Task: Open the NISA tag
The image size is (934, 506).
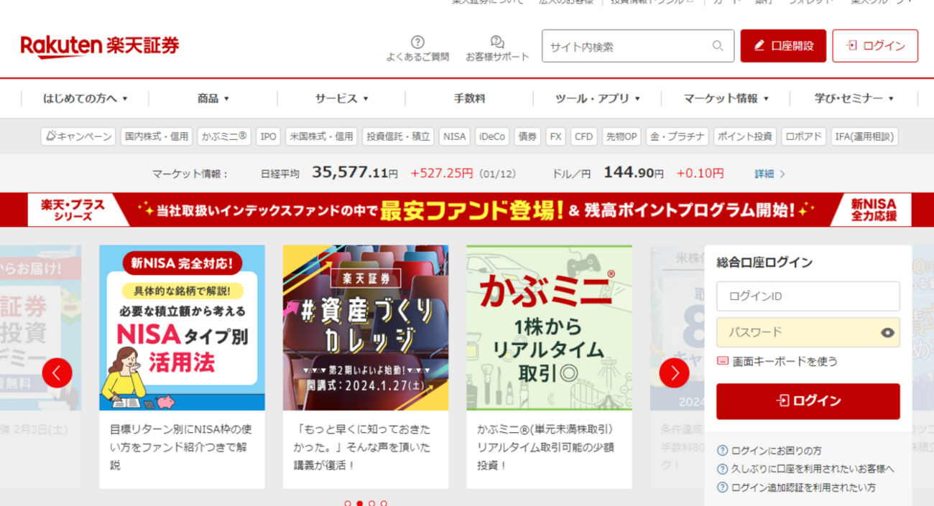Action: tap(454, 136)
